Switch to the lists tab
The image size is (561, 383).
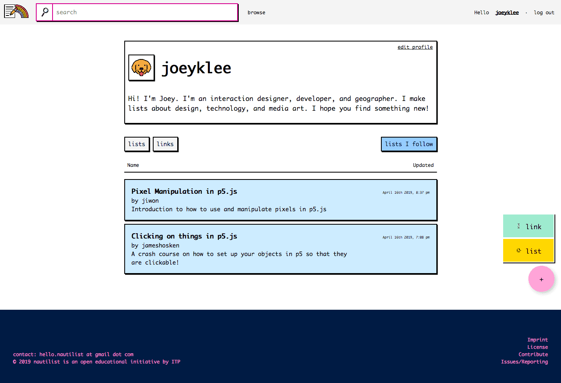[x=136, y=144]
